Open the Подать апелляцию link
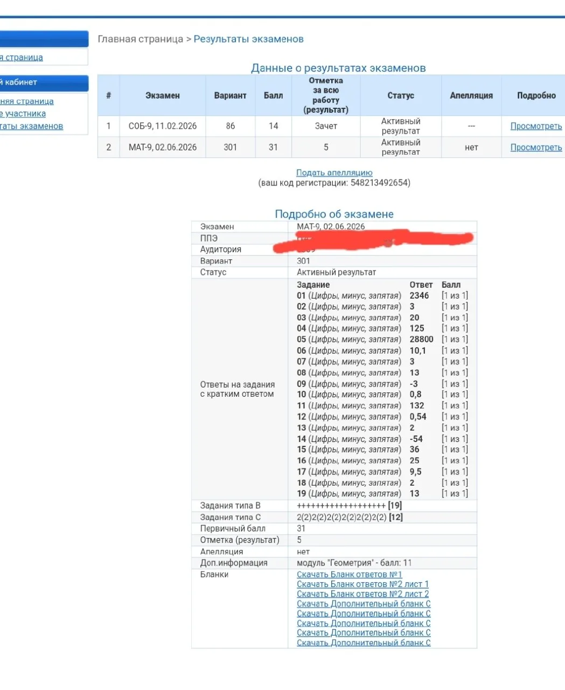 click(334, 172)
